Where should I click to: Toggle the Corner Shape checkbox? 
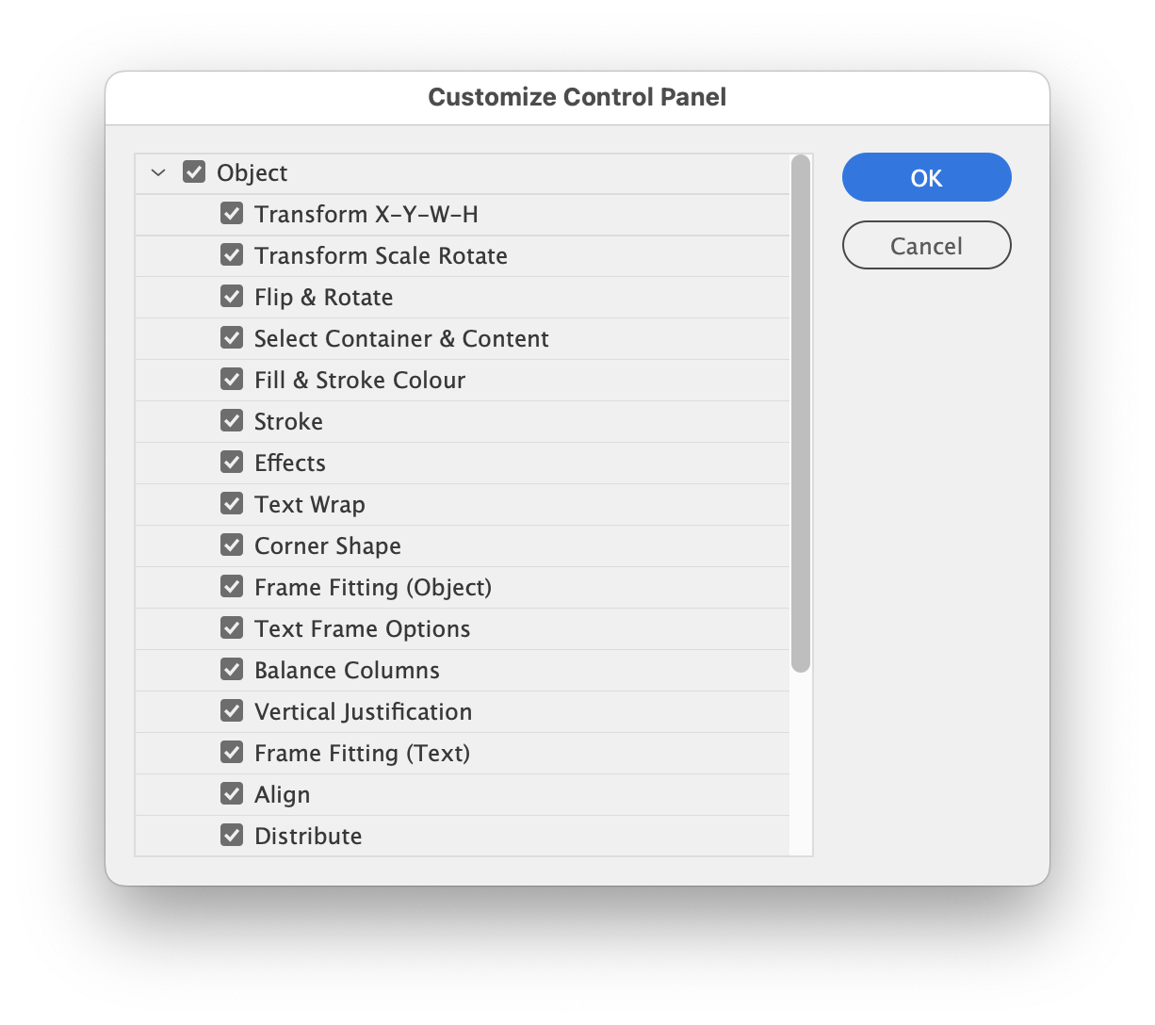pyautogui.click(x=232, y=545)
